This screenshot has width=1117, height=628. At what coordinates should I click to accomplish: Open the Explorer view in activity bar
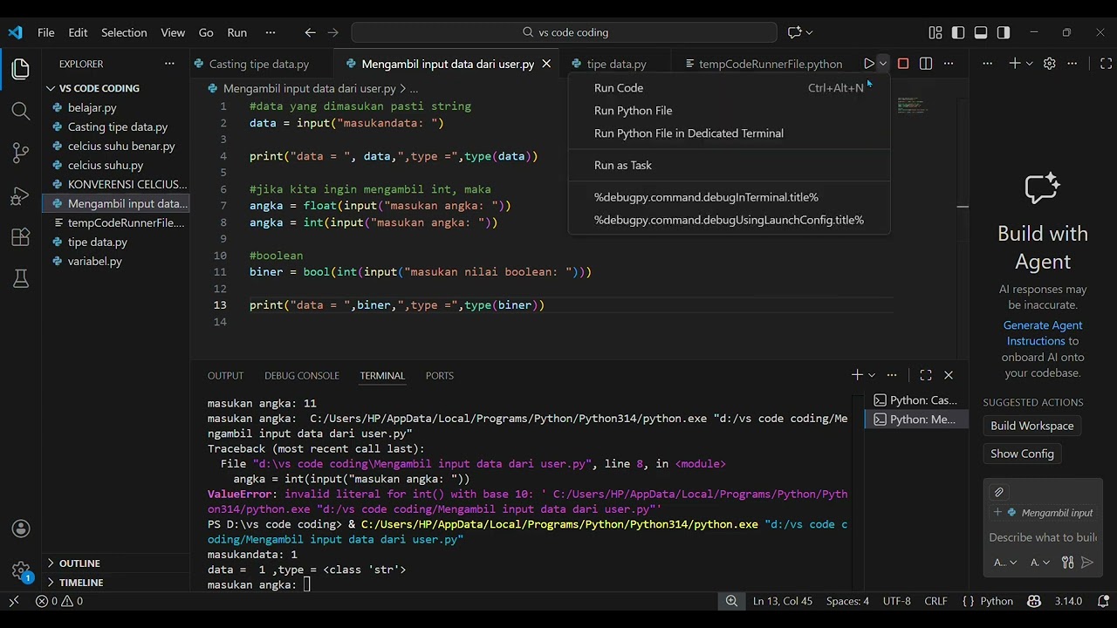[x=21, y=69]
